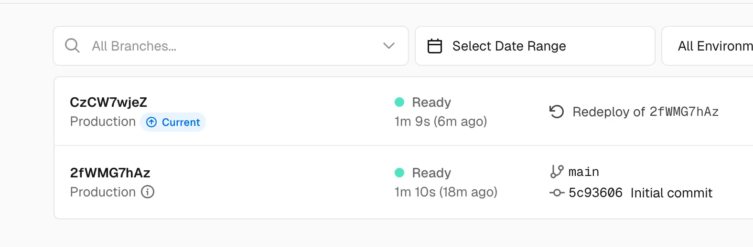Click the git branch icon beside main
This screenshot has height=247, width=753.
tap(557, 172)
